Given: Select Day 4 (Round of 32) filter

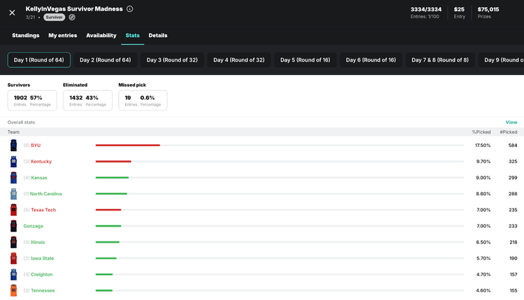Looking at the screenshot, I should 239,60.
